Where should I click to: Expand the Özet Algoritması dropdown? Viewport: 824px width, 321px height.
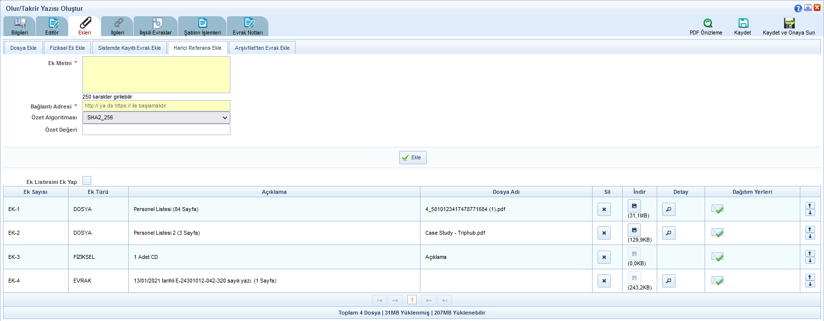click(x=156, y=118)
